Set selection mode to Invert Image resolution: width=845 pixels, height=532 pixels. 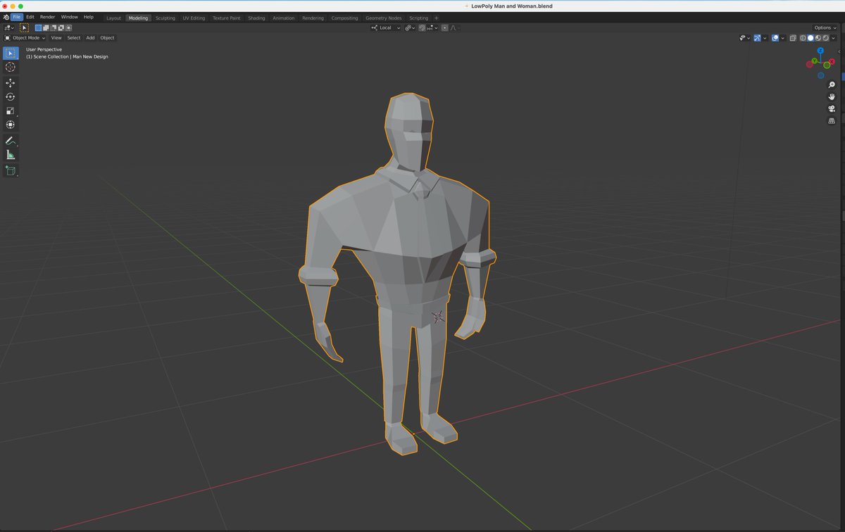coord(61,28)
